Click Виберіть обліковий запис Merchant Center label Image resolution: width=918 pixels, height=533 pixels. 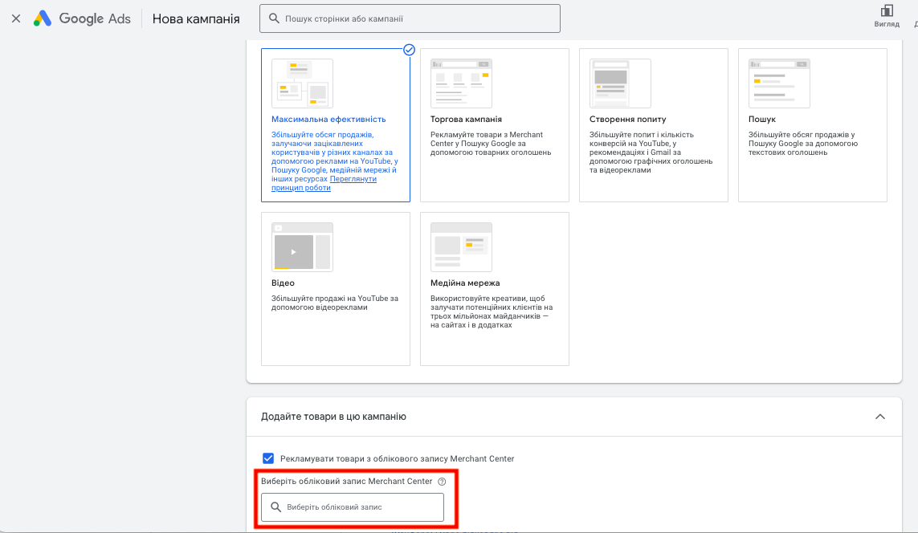click(347, 481)
